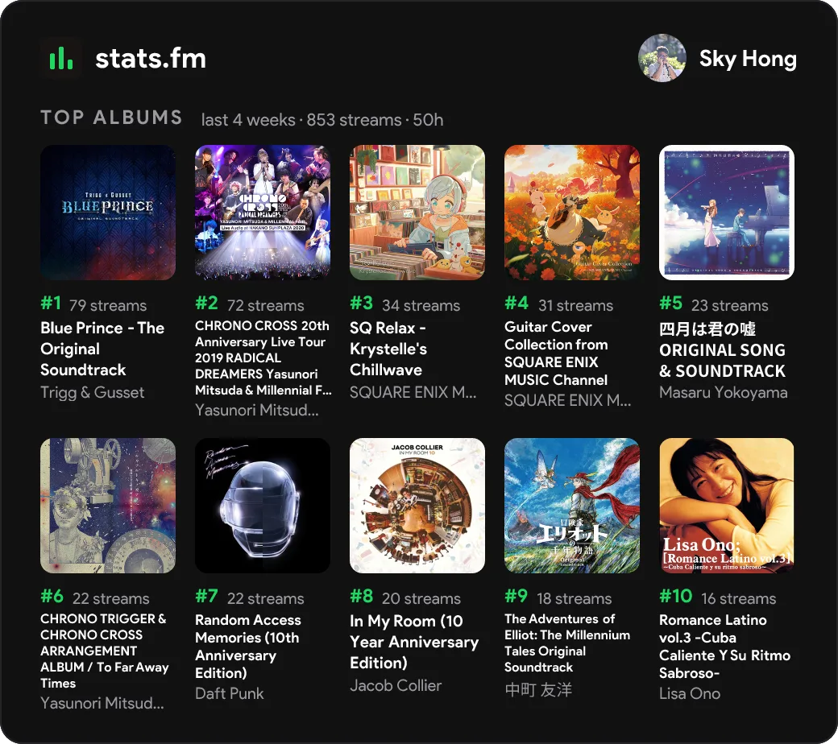Click title 'Random Access Memories (10th Anniversary Edition)'
Screen dimensions: 838x744
click(248, 647)
